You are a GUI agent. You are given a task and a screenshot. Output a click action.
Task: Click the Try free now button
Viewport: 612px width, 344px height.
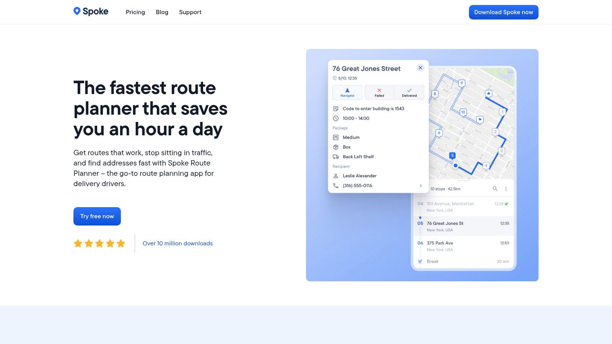[x=97, y=216]
